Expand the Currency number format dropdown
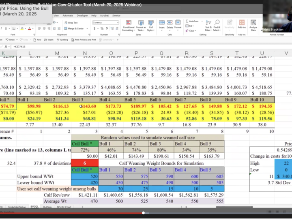This screenshot has height=219, width=292. pyautogui.click(x=118, y=23)
